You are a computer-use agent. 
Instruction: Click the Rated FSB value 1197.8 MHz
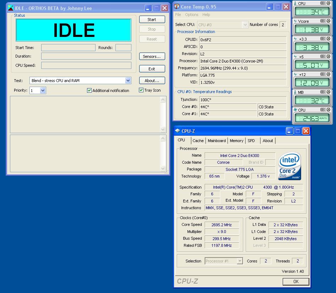(222, 245)
